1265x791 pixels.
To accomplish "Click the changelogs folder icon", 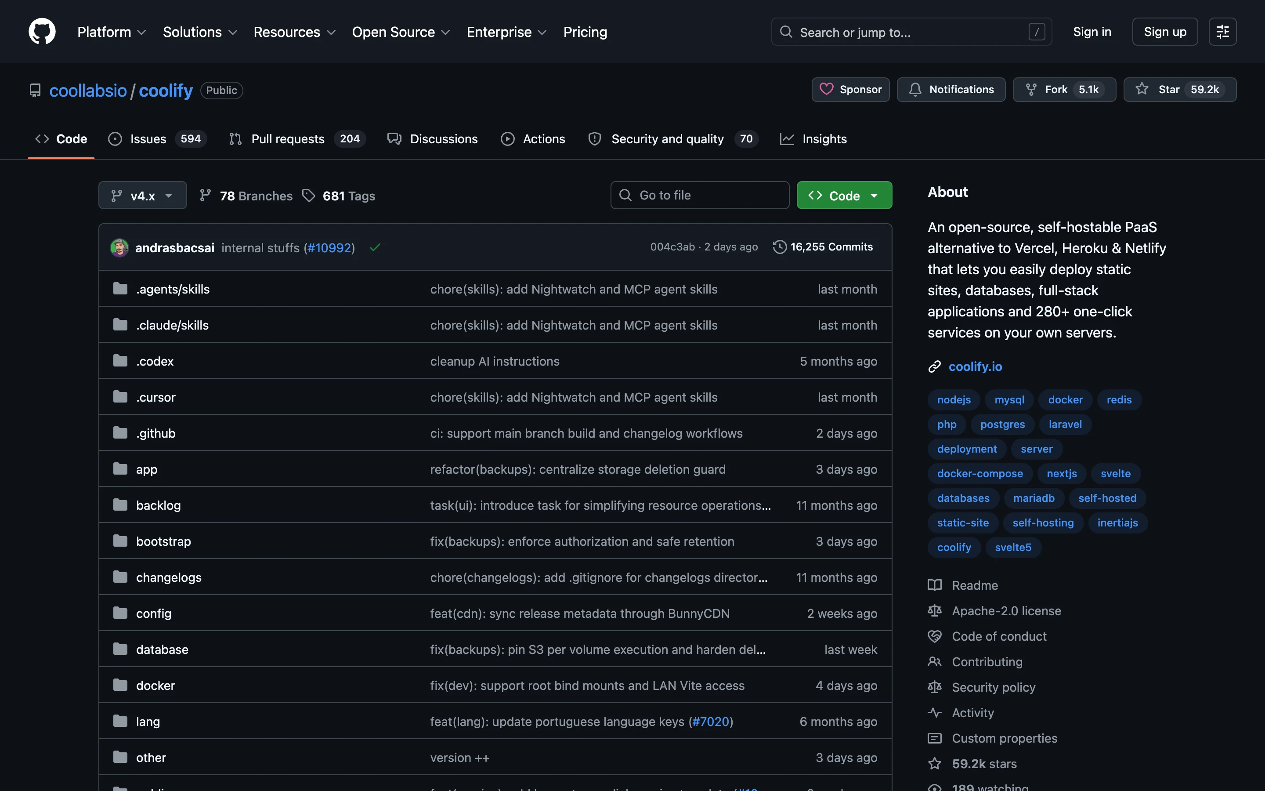I will coord(120,577).
